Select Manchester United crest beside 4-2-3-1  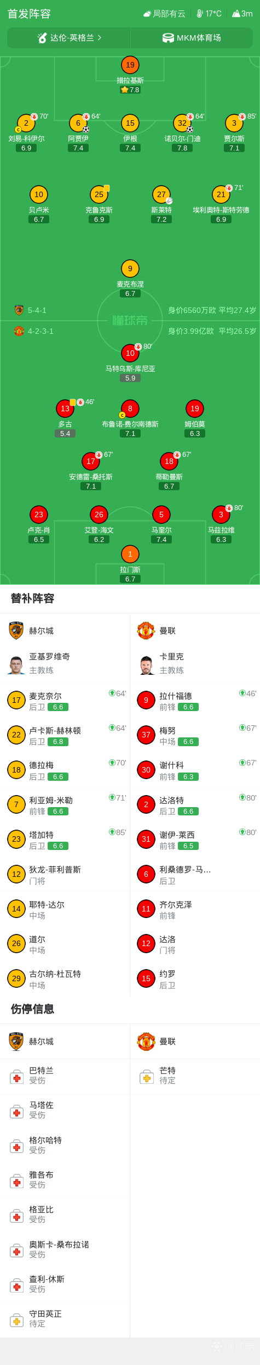19,331
